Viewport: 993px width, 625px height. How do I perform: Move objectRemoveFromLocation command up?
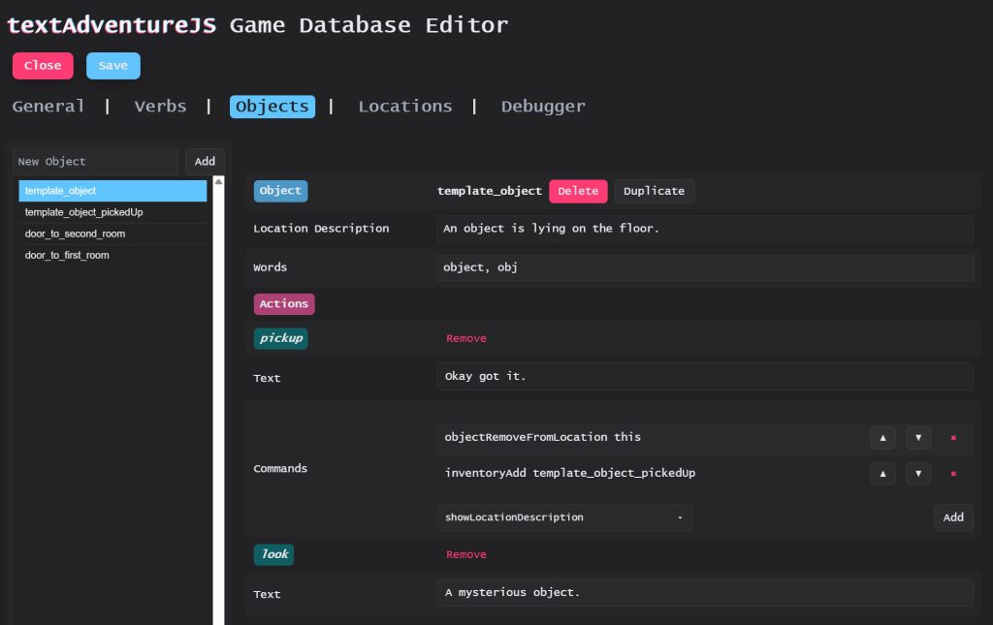point(882,437)
